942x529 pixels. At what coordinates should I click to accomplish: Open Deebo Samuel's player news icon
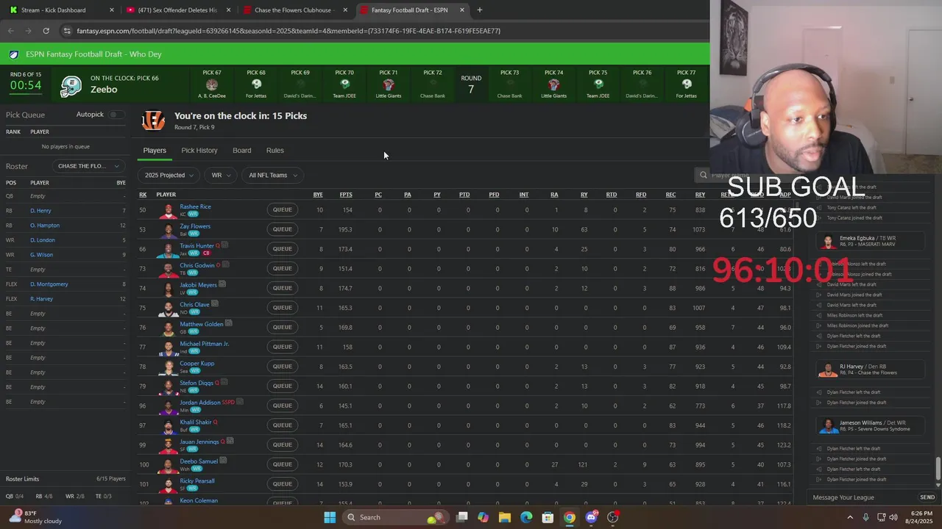pyautogui.click(x=224, y=461)
